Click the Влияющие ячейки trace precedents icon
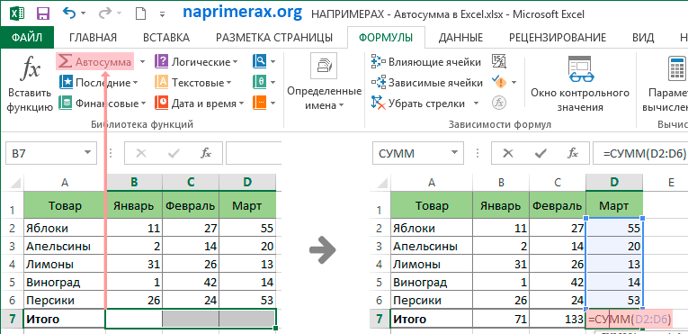Viewport: 688px width, 334px height. point(379,62)
